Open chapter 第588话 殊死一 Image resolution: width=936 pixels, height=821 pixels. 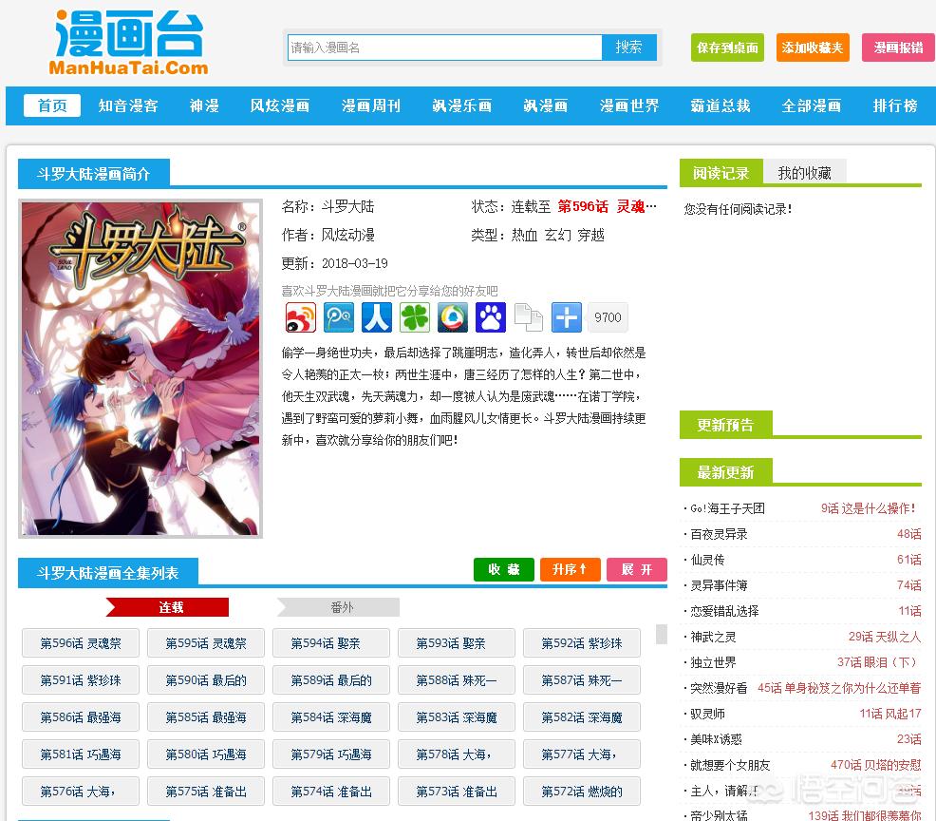pos(457,680)
